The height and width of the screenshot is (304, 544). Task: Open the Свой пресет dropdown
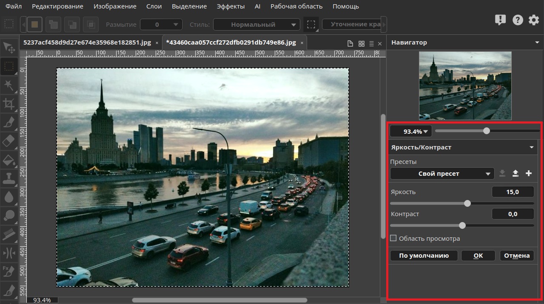[x=442, y=174]
